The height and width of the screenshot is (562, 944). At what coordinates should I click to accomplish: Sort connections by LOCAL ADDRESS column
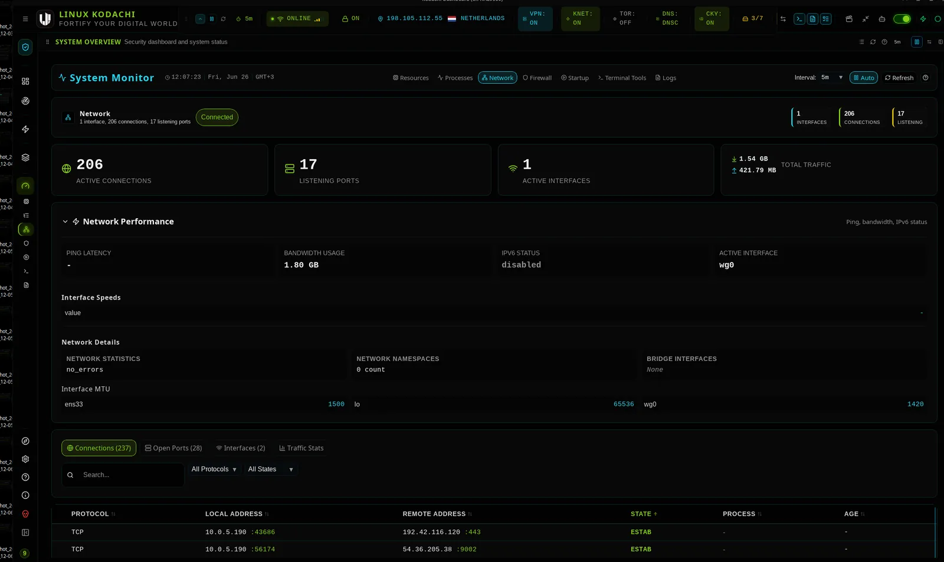point(237,514)
